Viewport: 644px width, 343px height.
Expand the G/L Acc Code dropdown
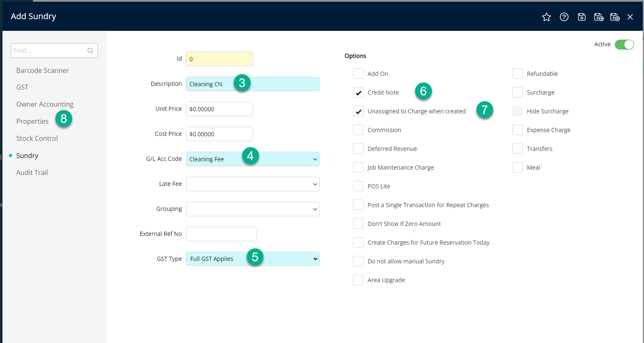click(315, 159)
